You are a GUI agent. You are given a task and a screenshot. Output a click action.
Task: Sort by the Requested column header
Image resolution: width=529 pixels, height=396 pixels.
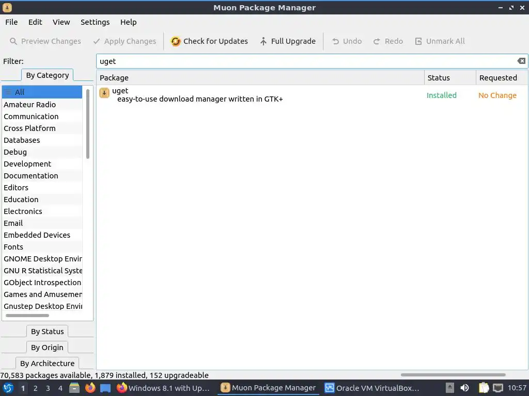tap(502, 78)
